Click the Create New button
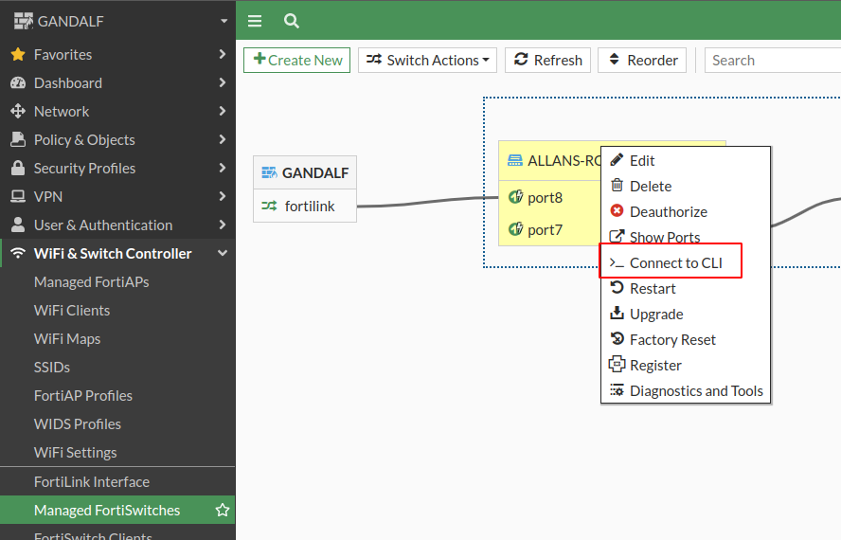The image size is (841, 540). pyautogui.click(x=297, y=61)
